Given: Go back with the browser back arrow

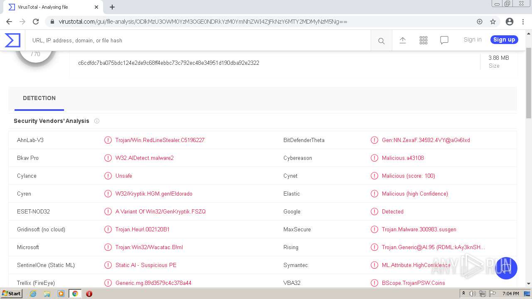Looking at the screenshot, I should [9, 22].
